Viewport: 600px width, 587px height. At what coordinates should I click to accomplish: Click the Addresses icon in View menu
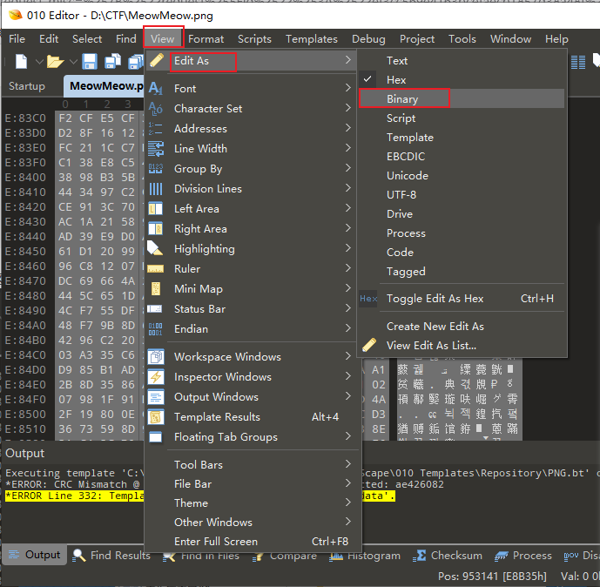(x=155, y=129)
